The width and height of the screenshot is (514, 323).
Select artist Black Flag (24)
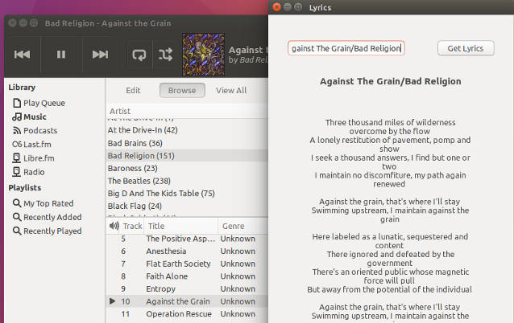187,206
